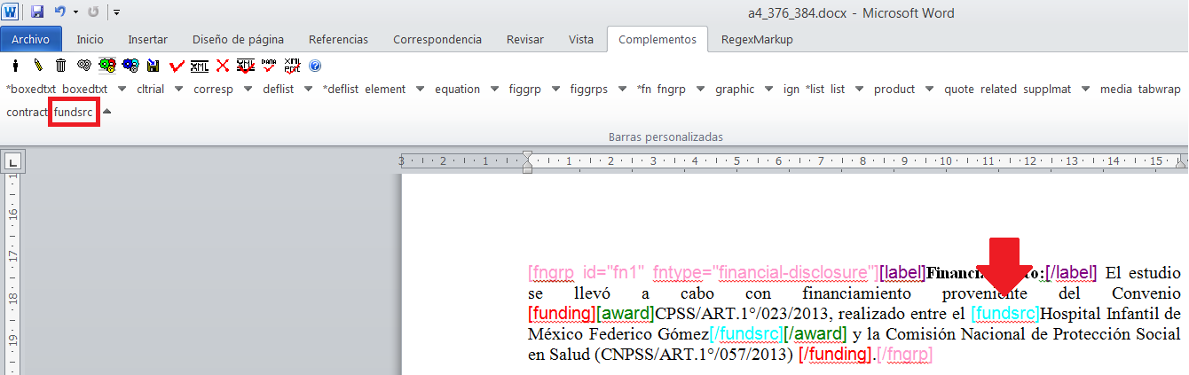Viewport: 1189px width, 375px height.
Task: Expand dropdown arrow after boxedtxt
Action: (x=121, y=90)
